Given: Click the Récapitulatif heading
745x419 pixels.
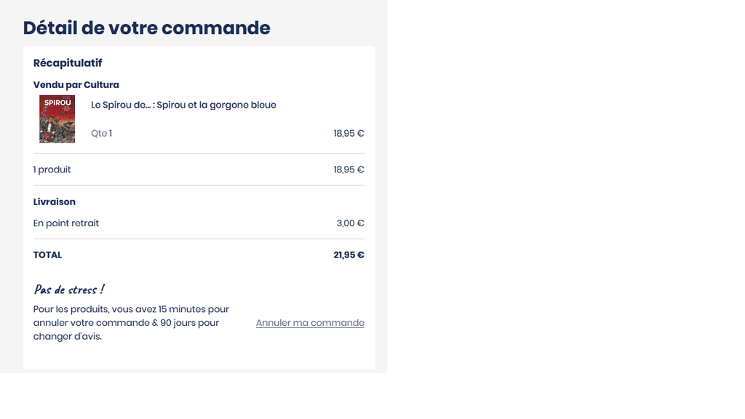Looking at the screenshot, I should (68, 63).
